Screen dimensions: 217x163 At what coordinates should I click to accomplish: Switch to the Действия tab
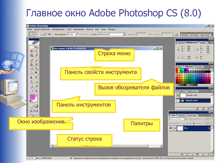[x=192, y=91]
